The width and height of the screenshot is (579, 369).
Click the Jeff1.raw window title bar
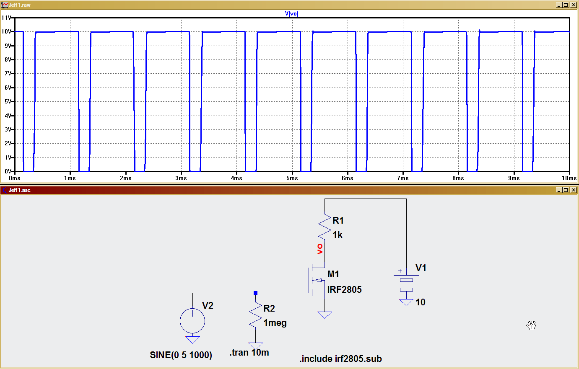pyautogui.click(x=289, y=5)
